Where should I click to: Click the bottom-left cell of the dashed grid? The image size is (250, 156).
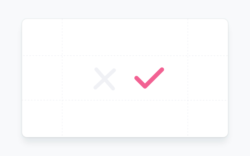tap(42, 119)
